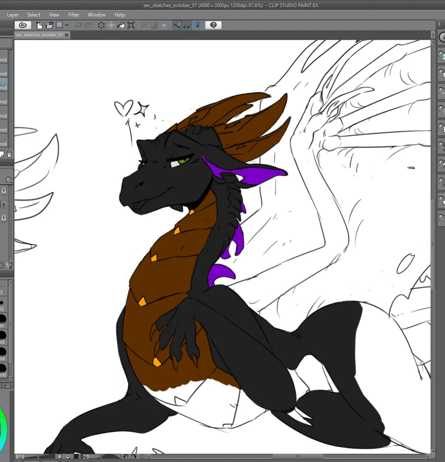Screen dimensions: 445x462
Task: Zoom in using magnifier plus icon
Action: point(68,456)
